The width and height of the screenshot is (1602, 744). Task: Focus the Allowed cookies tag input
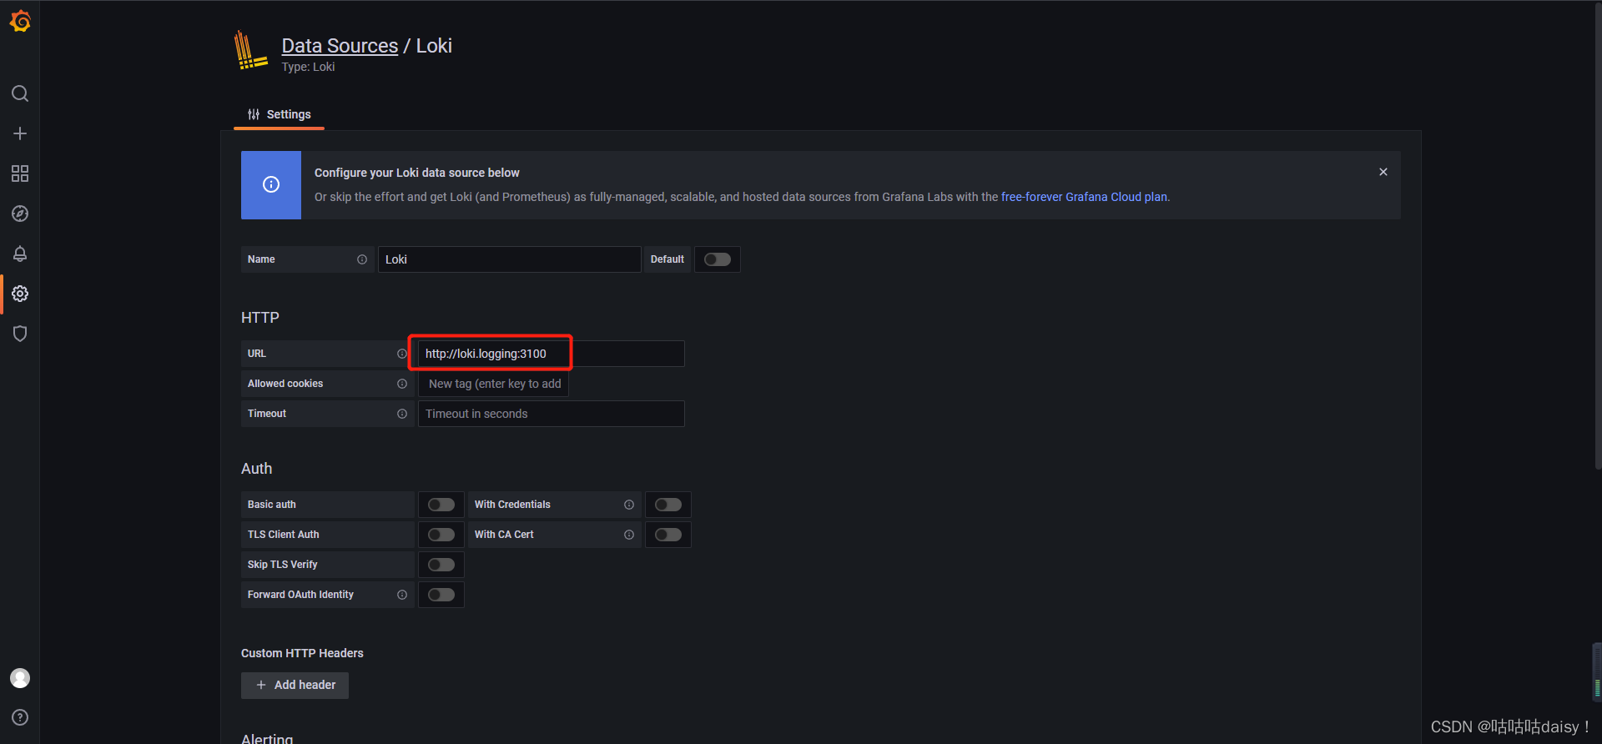coord(494,384)
